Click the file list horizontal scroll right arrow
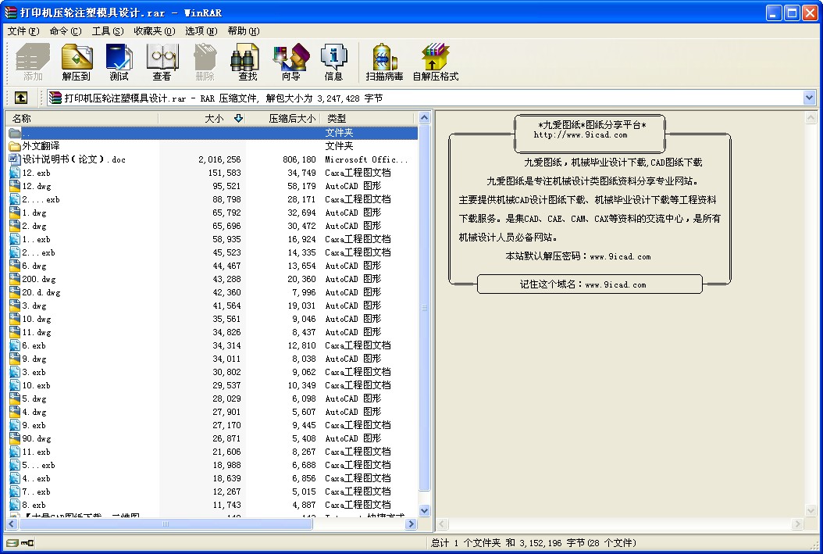823x554 pixels. 411,524
